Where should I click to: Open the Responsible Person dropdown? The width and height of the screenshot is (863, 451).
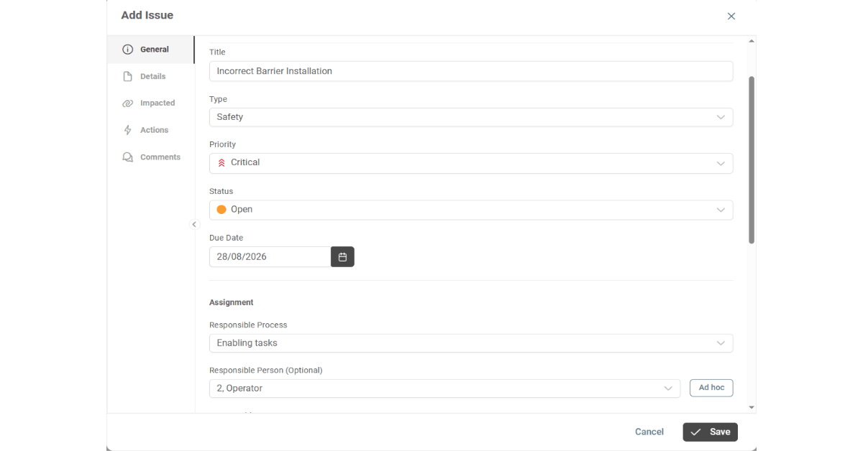pyautogui.click(x=444, y=389)
